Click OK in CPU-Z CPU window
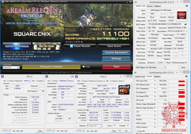 (x=126, y=131)
